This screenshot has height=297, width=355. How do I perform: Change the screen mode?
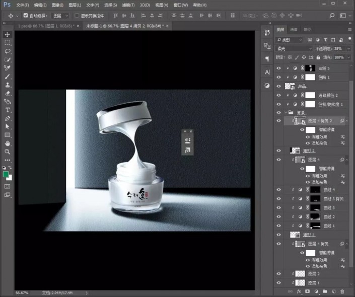tap(7, 195)
